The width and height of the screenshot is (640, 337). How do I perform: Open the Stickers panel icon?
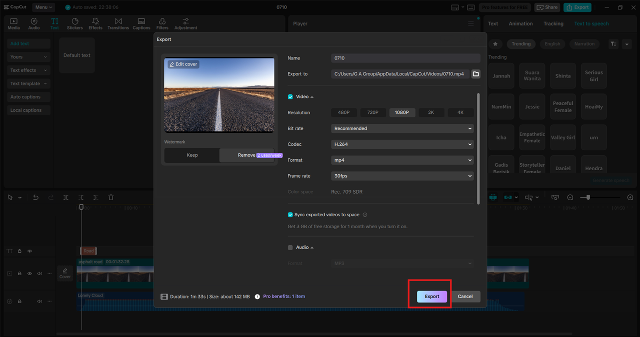[75, 23]
